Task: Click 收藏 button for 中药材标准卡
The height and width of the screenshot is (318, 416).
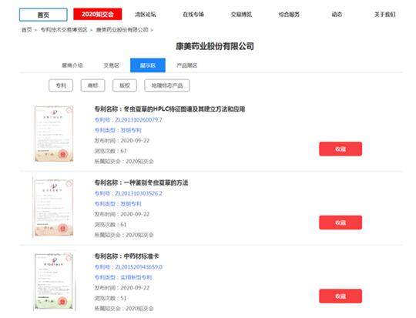Action: [341, 296]
